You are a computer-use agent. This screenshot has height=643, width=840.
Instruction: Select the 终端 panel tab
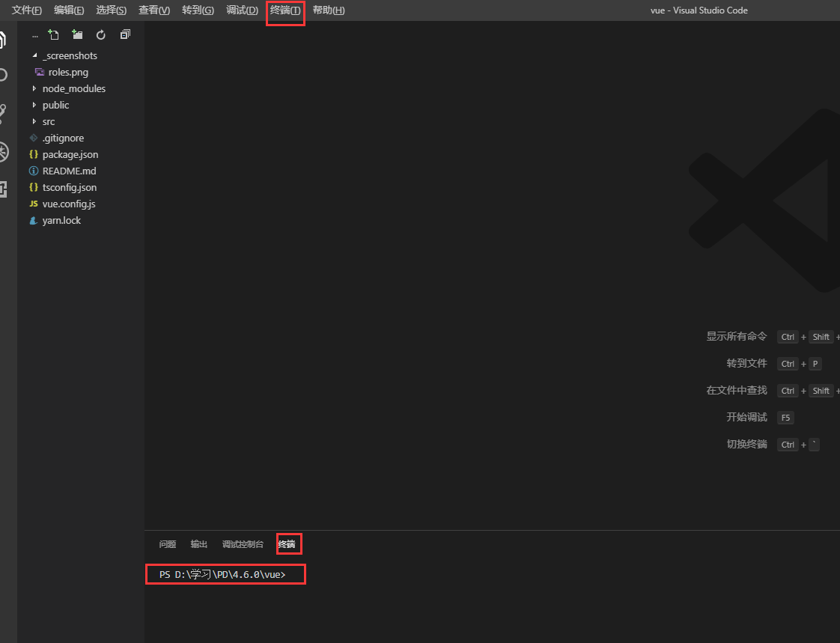click(287, 544)
